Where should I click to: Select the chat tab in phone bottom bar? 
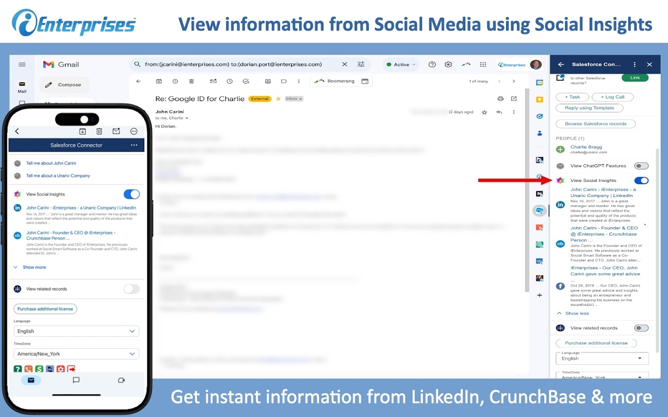(76, 381)
